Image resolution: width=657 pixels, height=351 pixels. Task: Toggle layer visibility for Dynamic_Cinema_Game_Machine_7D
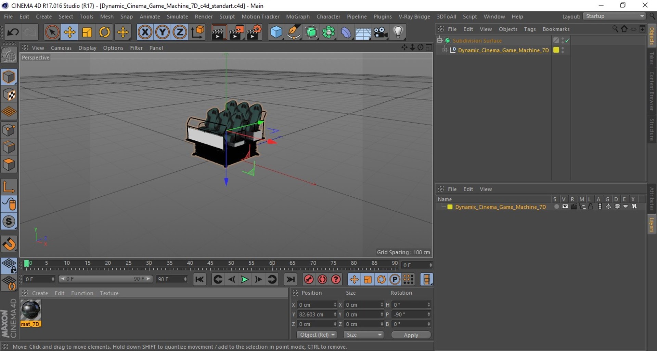(565, 207)
